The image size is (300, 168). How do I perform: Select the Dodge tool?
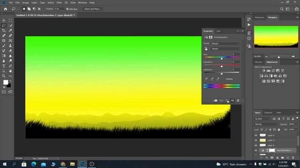coord(10,61)
